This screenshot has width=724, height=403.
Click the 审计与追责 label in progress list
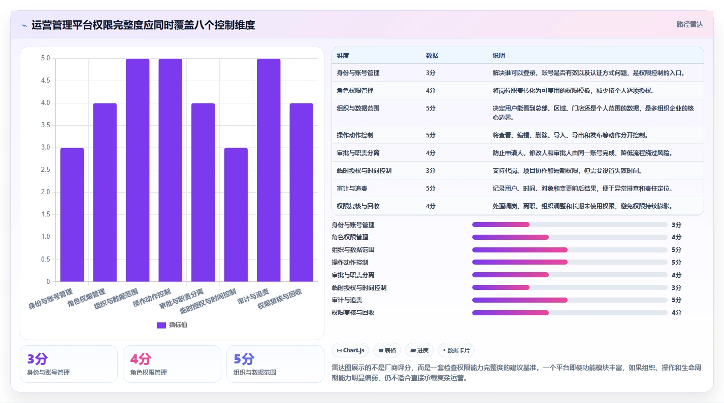[347, 300]
